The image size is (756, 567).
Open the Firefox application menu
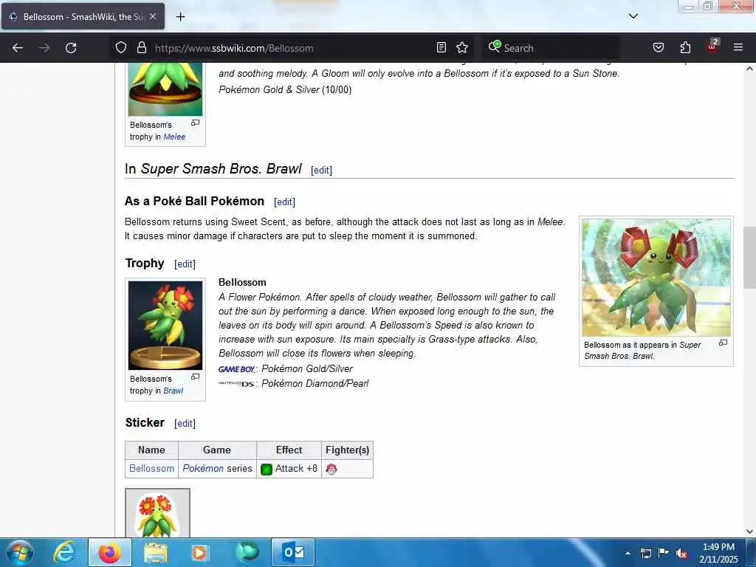(738, 47)
